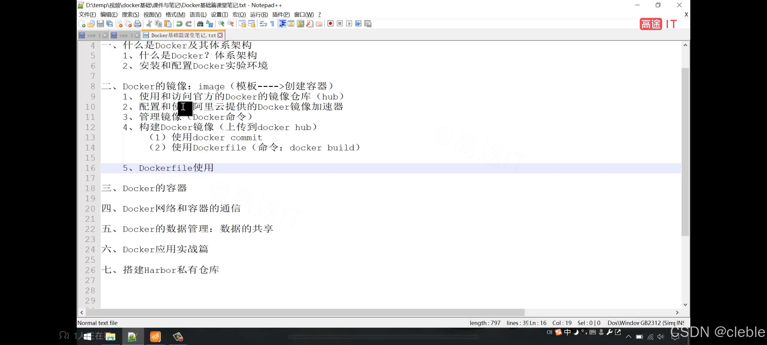The width and height of the screenshot is (767, 345).
Task: Click the horizontal scrollbar left arrow
Action: point(82,312)
